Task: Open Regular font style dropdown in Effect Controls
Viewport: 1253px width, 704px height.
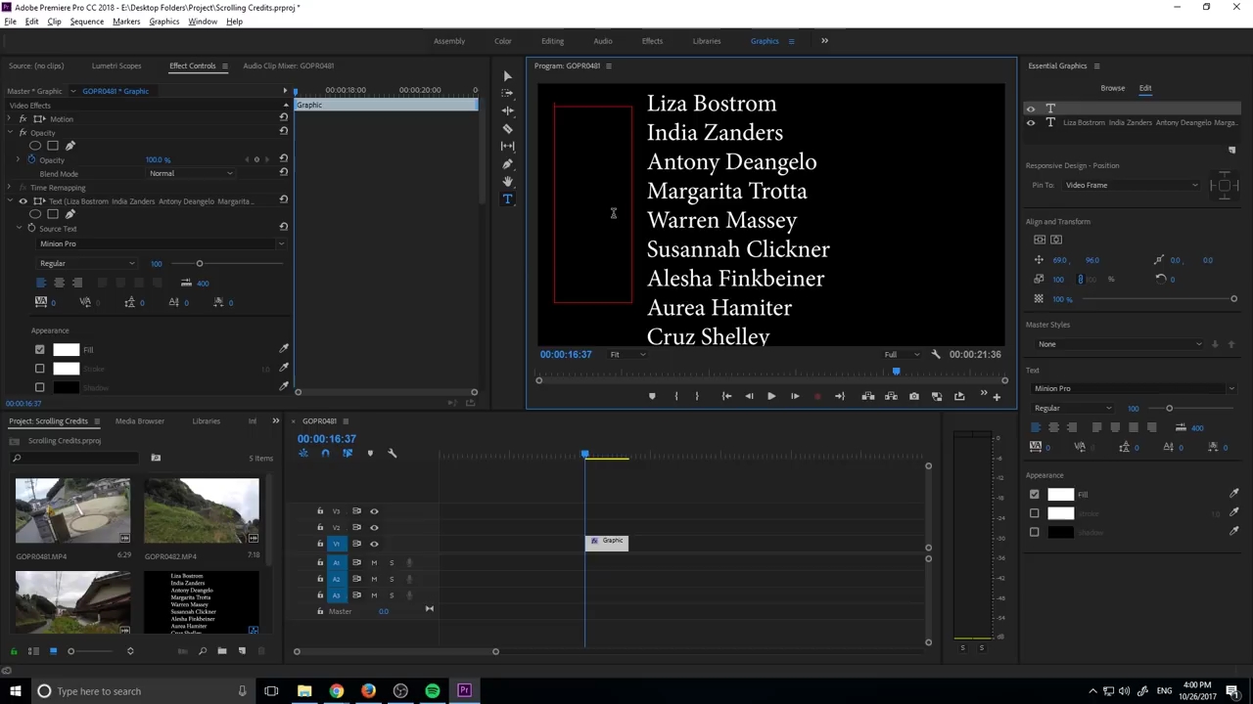Action: pos(86,263)
